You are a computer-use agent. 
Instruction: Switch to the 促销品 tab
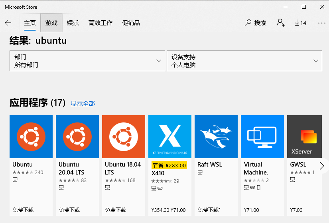131,23
